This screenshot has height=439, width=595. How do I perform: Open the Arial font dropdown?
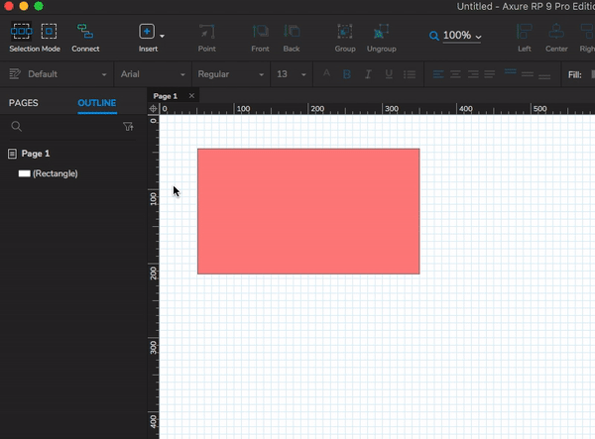point(153,74)
